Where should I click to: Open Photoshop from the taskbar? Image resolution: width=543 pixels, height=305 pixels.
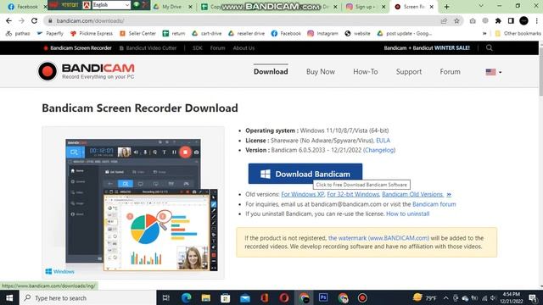coord(323,297)
